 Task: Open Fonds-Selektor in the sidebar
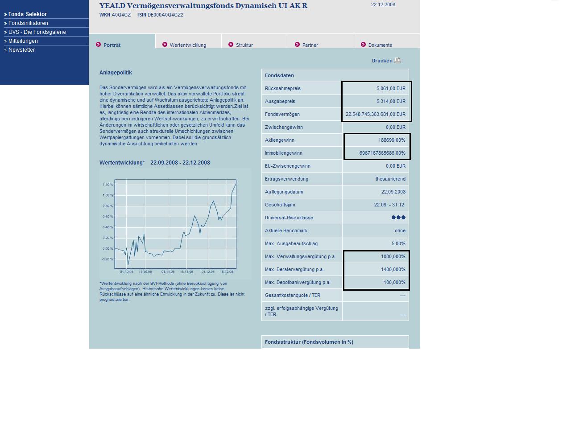tap(27, 14)
